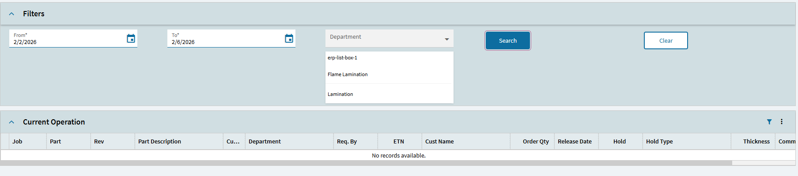Sort by the Cust Name column

point(439,142)
